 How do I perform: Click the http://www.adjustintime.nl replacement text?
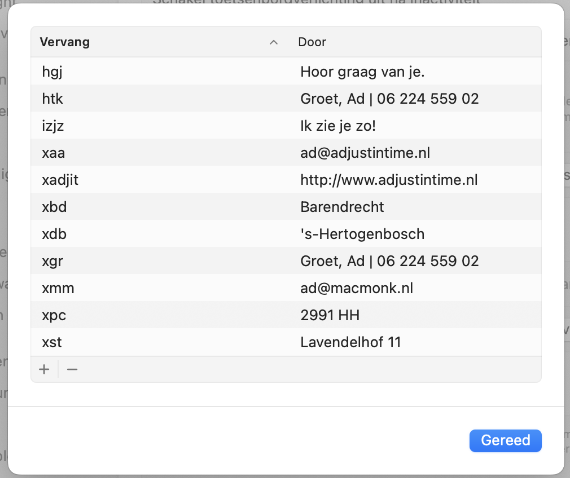click(x=389, y=180)
